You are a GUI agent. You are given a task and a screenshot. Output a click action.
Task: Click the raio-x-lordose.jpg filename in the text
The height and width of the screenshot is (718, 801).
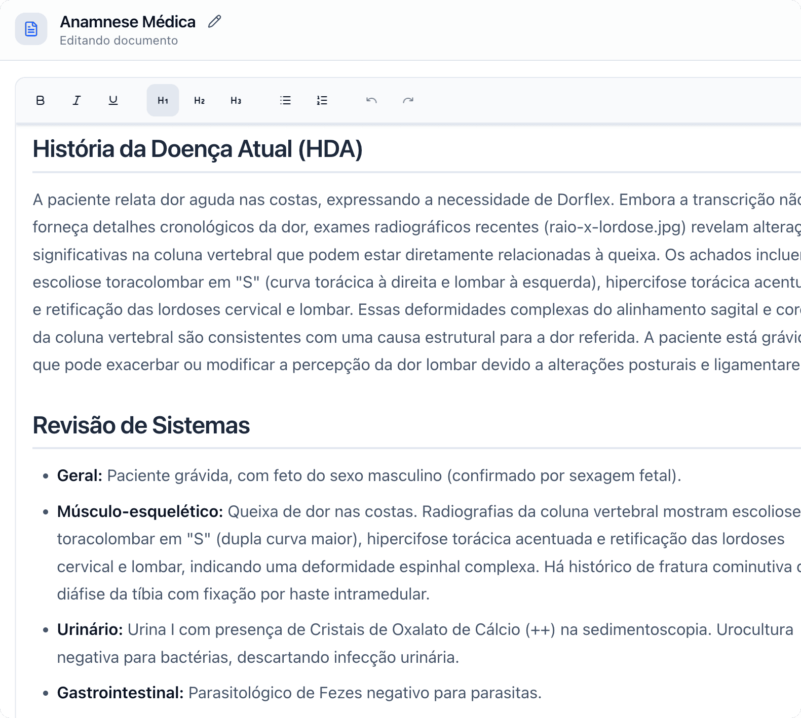click(x=615, y=227)
